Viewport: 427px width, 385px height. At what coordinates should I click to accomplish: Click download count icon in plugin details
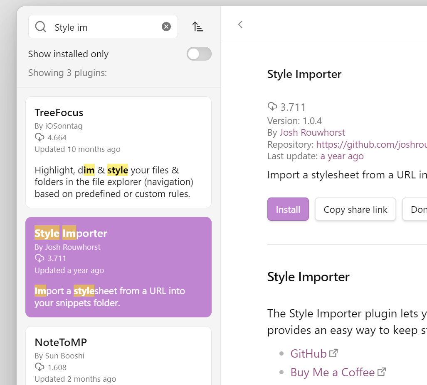pyautogui.click(x=272, y=107)
